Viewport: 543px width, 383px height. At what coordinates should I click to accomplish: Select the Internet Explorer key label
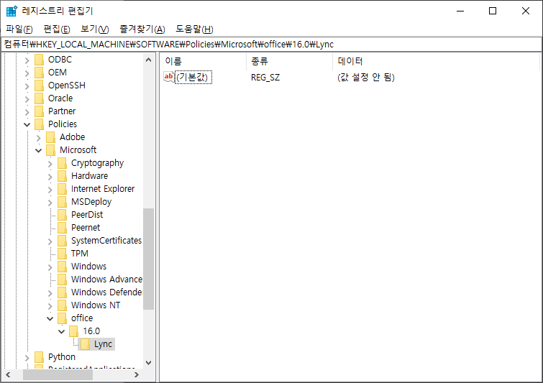[103, 189]
